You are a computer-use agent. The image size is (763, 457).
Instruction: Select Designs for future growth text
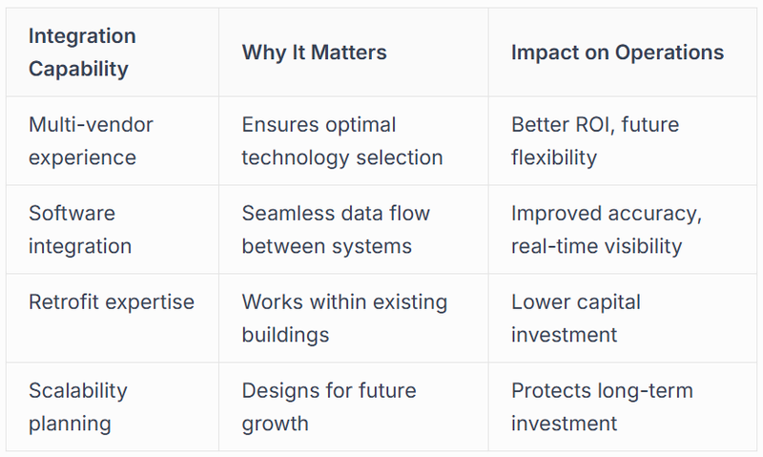click(329, 406)
